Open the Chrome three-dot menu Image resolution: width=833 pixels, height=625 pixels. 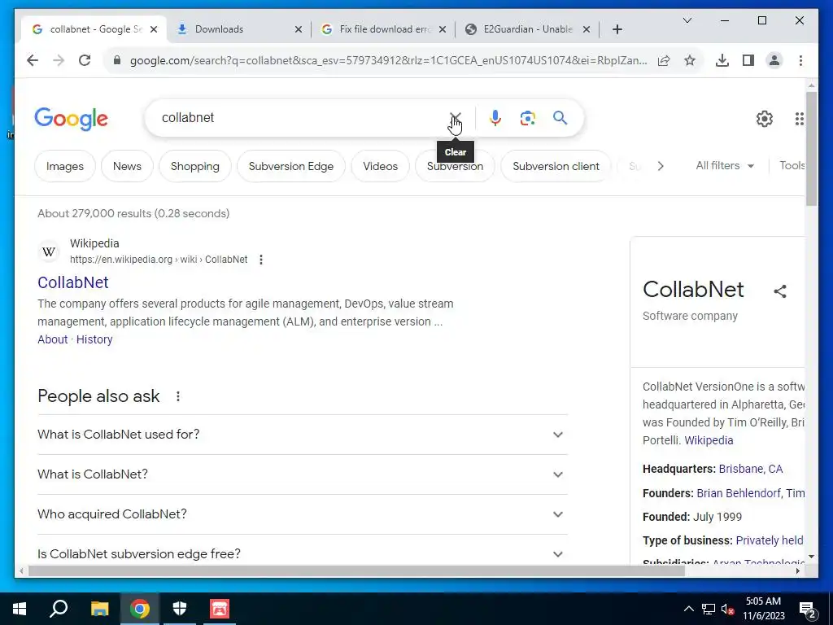click(x=800, y=60)
